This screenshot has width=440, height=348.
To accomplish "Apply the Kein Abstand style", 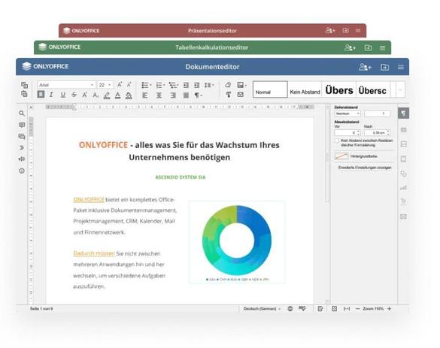I will click(x=305, y=89).
